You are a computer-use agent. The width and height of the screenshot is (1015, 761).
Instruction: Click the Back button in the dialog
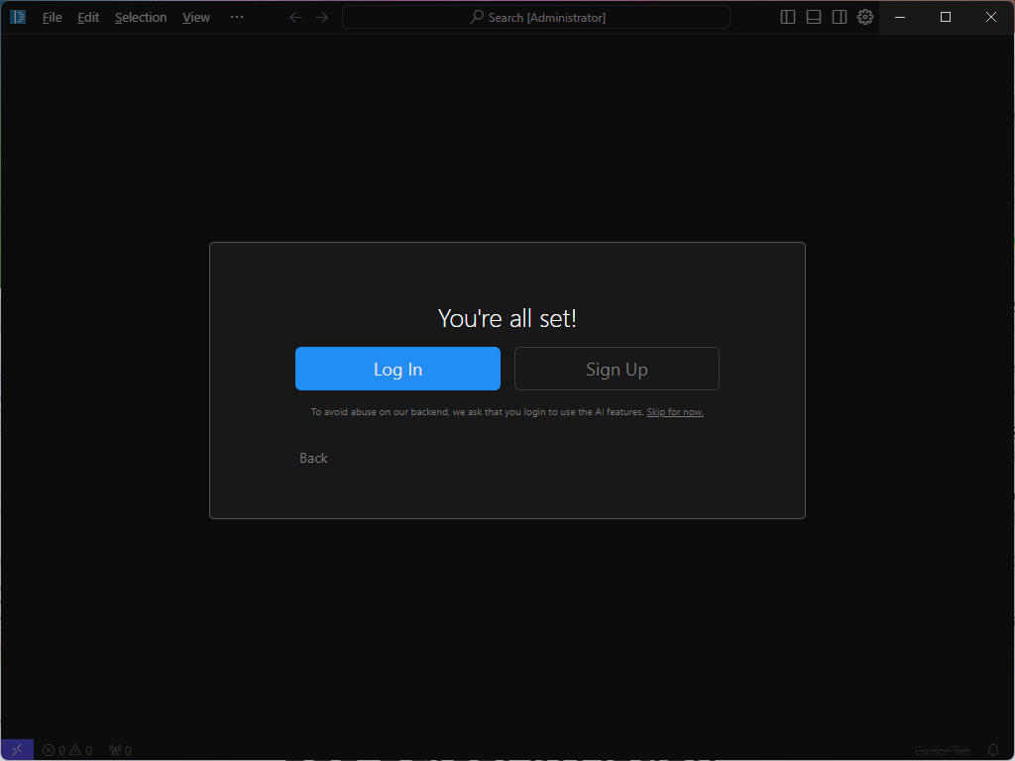pos(313,458)
